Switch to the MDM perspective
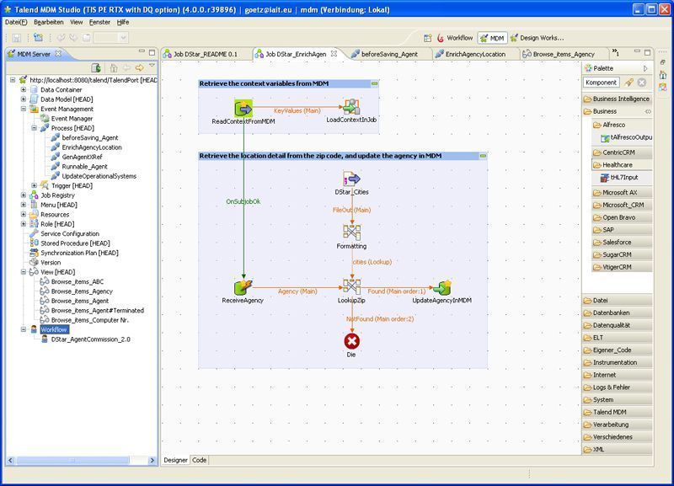674x486 pixels. coord(493,38)
